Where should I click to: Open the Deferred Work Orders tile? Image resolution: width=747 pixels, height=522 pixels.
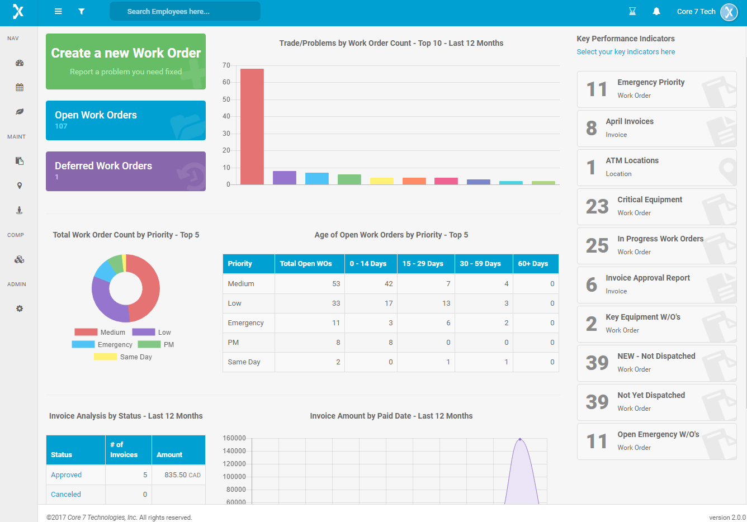[126, 171]
